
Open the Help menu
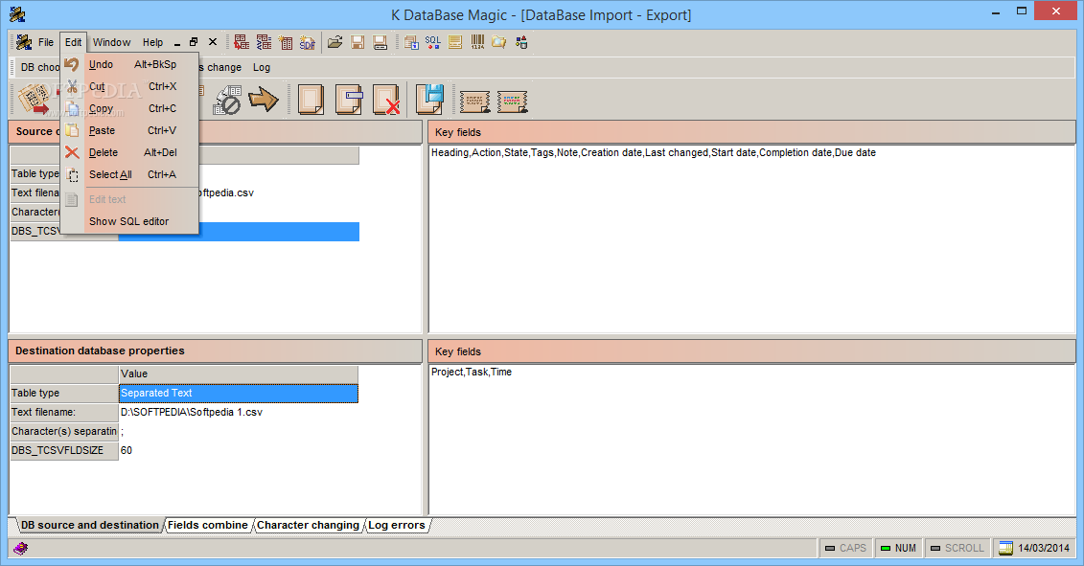coord(152,42)
